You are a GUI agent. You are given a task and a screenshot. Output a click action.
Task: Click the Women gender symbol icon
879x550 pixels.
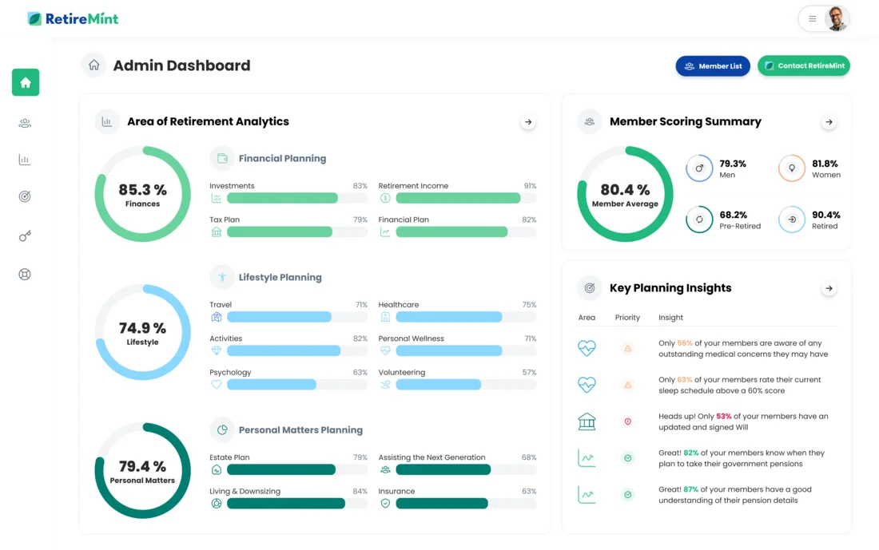(x=792, y=168)
